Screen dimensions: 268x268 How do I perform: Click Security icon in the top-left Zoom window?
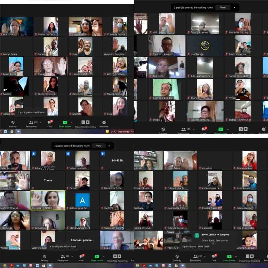coord(13,123)
